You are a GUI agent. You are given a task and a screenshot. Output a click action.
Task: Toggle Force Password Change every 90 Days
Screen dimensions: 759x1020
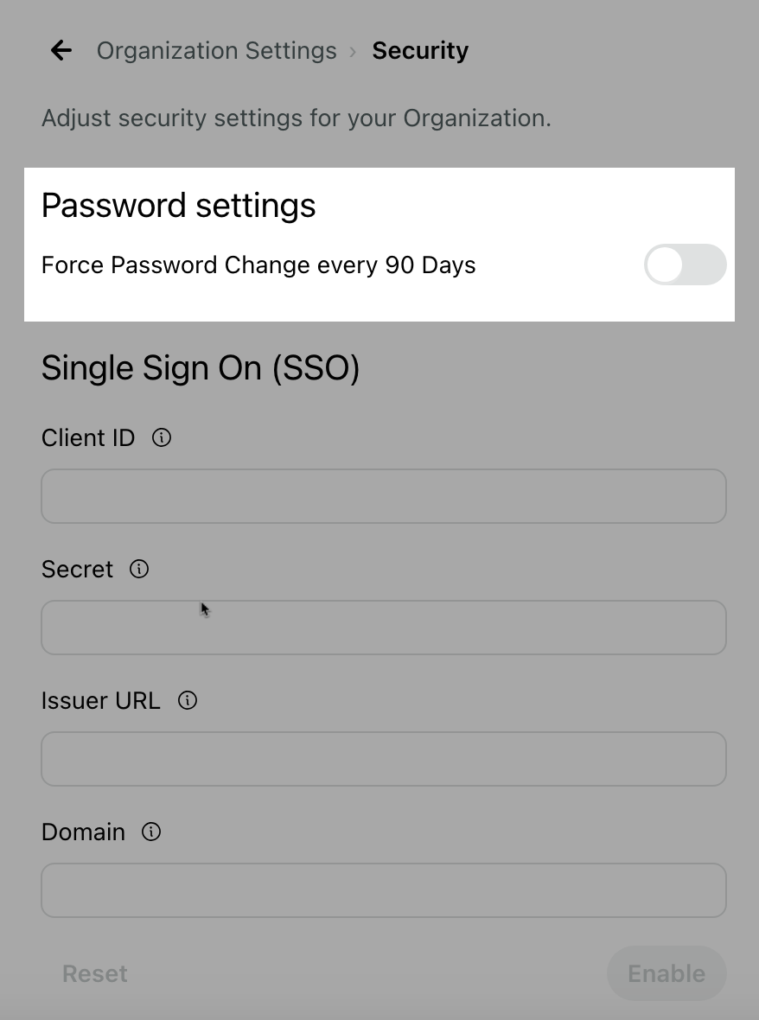(x=685, y=265)
